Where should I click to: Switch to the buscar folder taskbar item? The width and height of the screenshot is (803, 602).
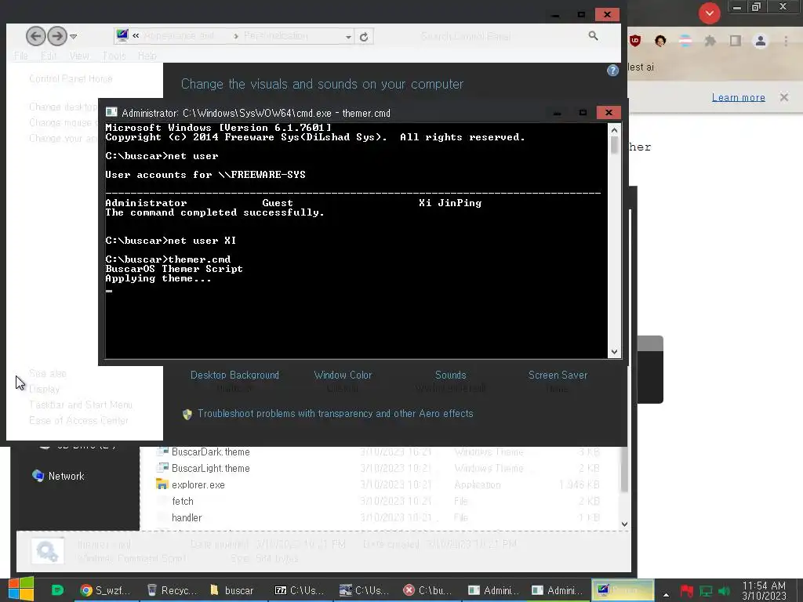(x=232, y=590)
